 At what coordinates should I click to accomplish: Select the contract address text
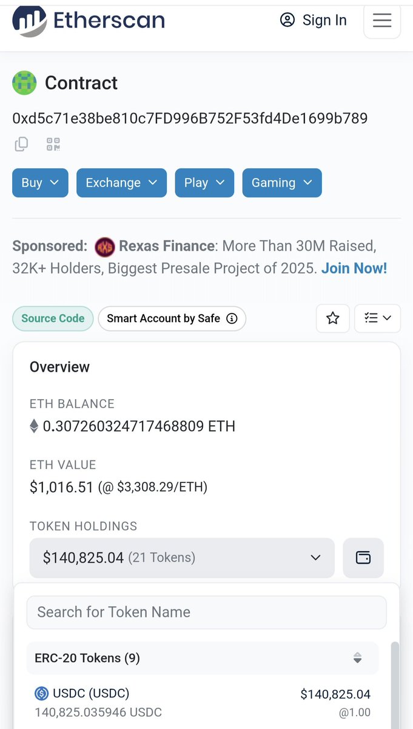pos(190,118)
